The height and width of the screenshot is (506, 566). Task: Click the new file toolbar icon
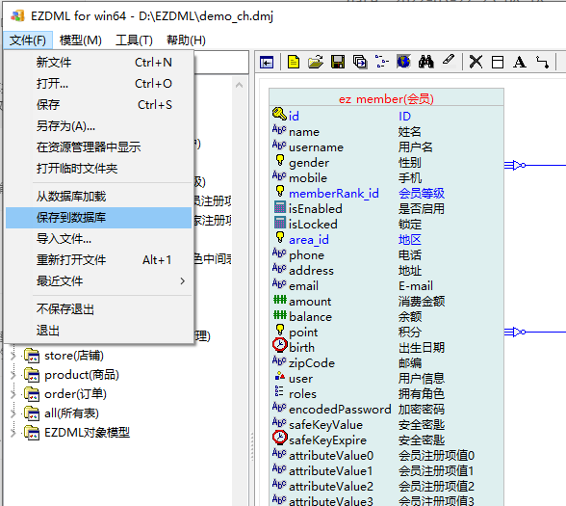click(x=294, y=62)
